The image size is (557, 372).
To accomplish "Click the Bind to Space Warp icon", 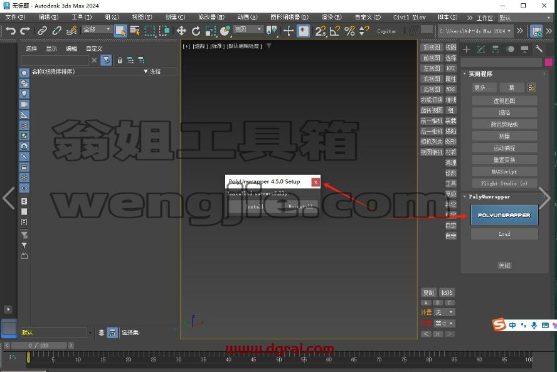I will (x=71, y=31).
